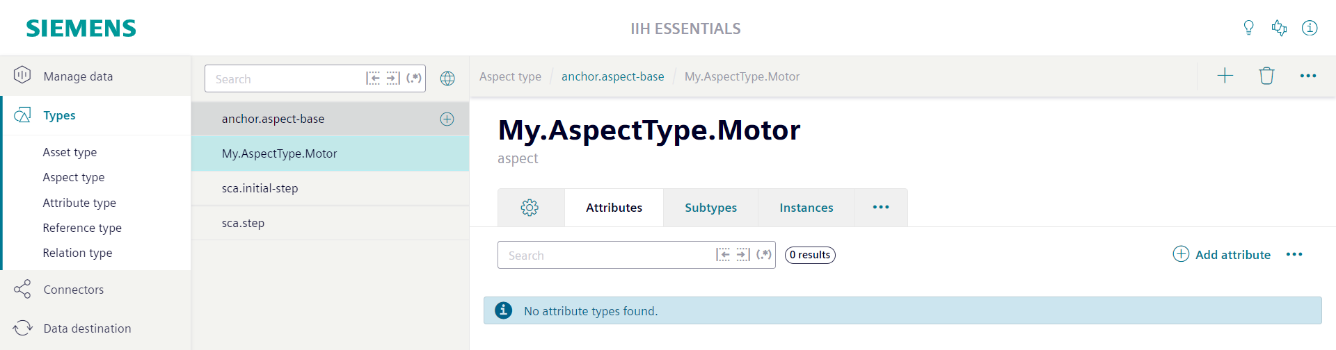Click the Manage data icon

point(22,75)
